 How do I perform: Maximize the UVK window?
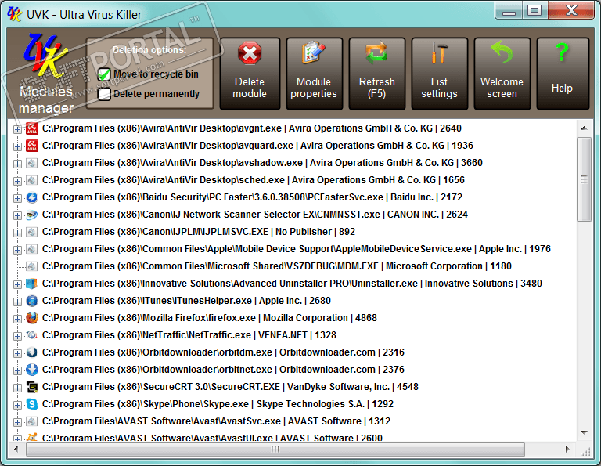534,10
